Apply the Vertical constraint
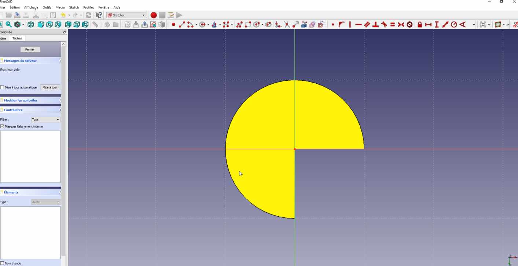This screenshot has height=266, width=518. coord(350,24)
